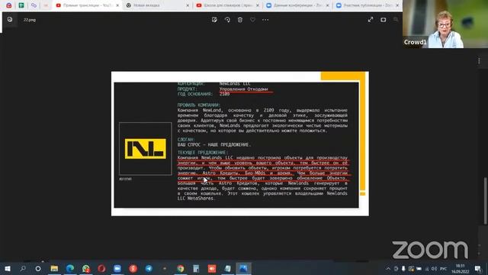This screenshot has width=488, height=275.
Task: Open the Photos app home icon beside 22.png
Action: 10,20
